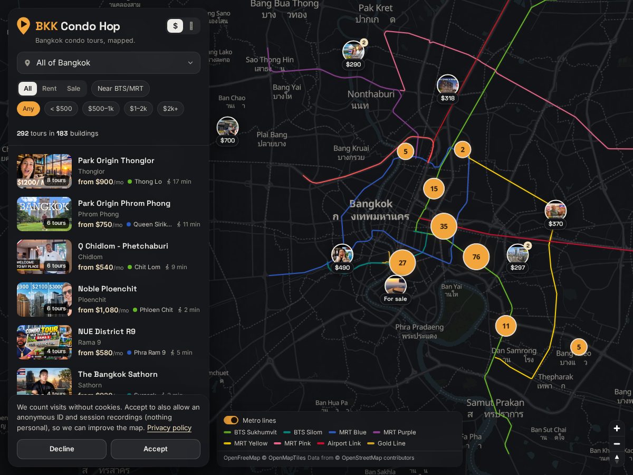Open Q Chidlom - Petchaburi listing title
The image size is (633, 475).
click(x=123, y=246)
